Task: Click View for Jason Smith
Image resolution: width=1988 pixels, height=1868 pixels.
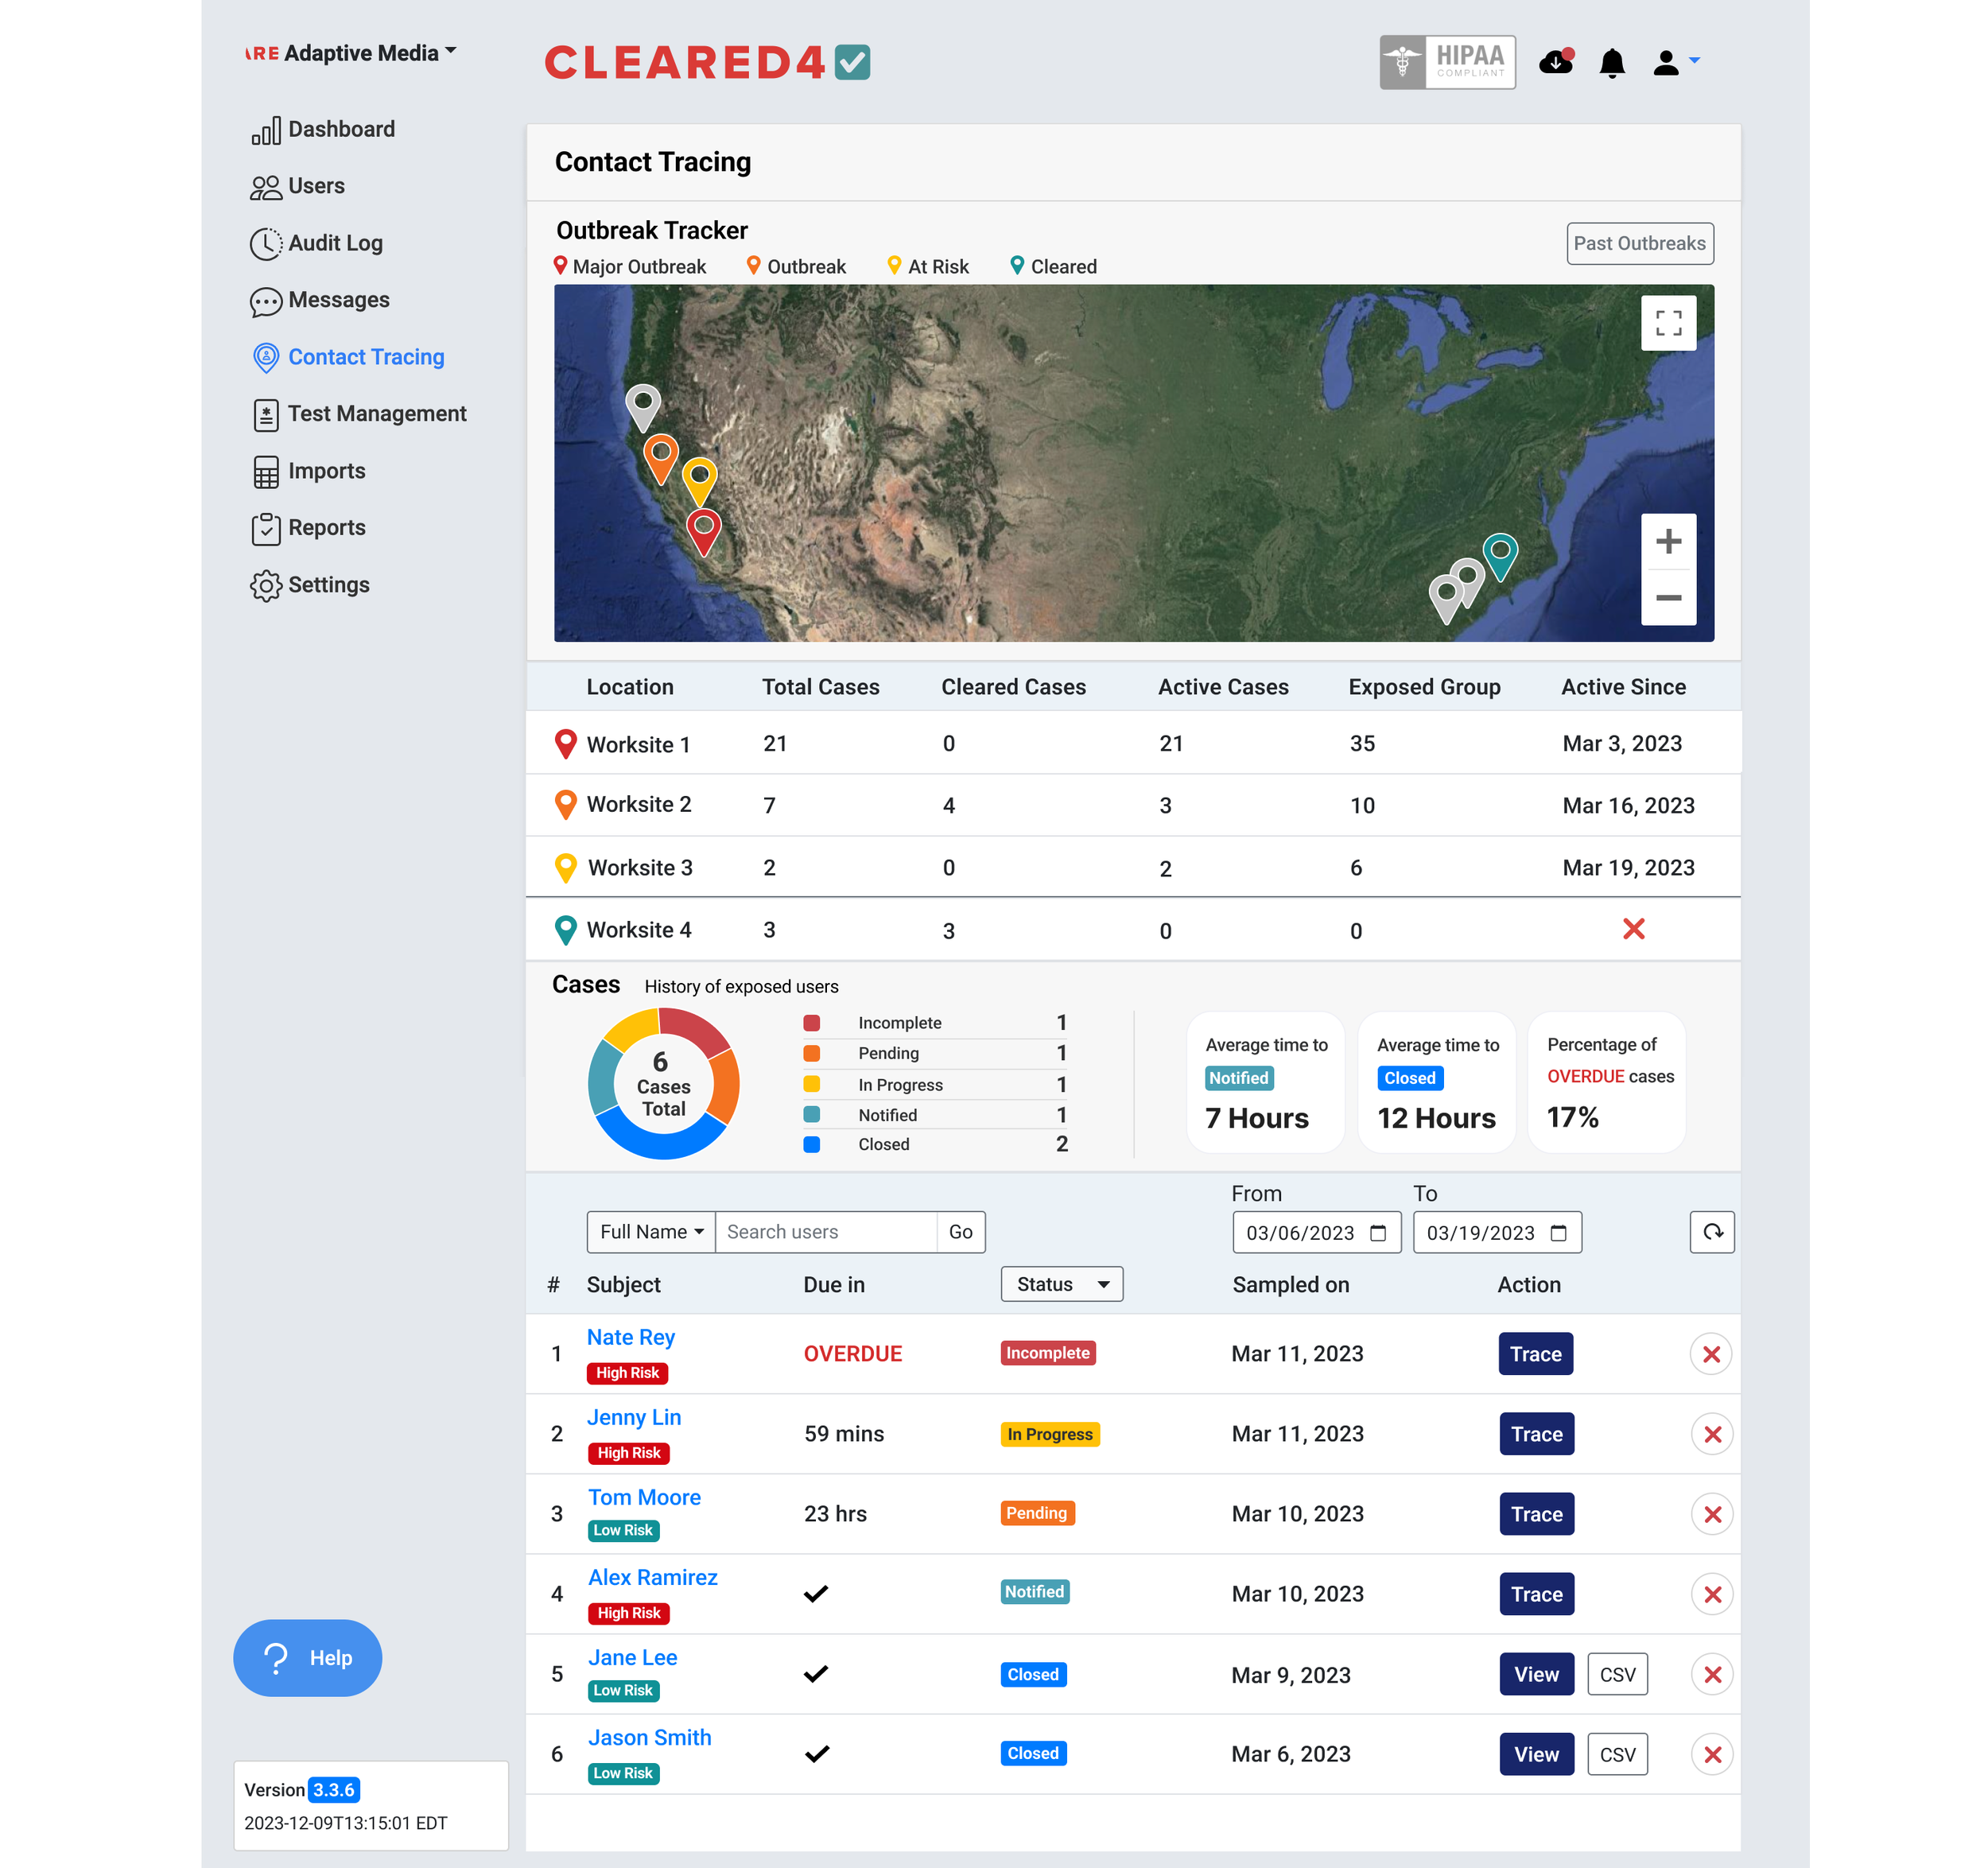Action: (1536, 1754)
